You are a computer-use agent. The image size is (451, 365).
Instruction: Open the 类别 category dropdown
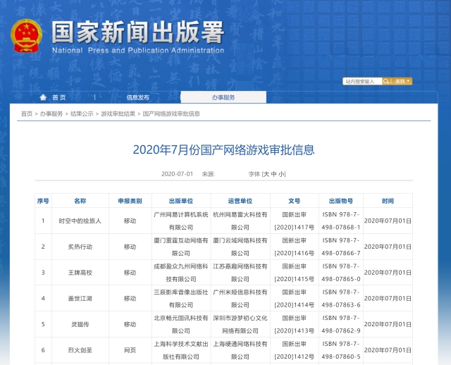coord(402,82)
